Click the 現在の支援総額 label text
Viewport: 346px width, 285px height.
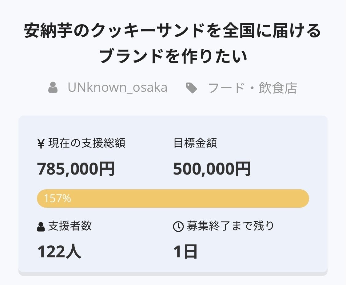coord(87,143)
